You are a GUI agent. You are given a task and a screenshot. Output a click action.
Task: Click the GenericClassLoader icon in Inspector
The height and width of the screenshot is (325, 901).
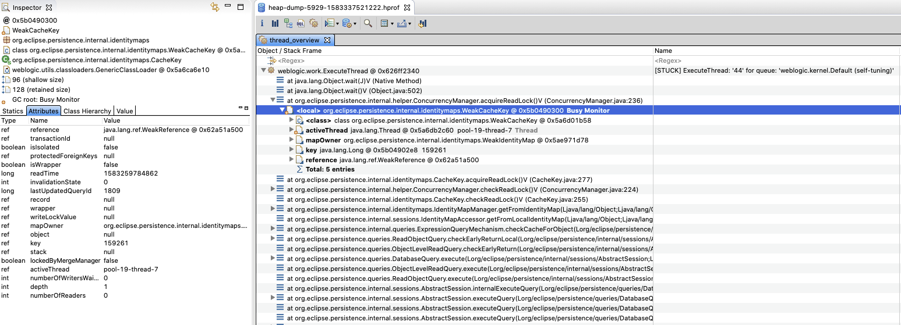pos(6,70)
